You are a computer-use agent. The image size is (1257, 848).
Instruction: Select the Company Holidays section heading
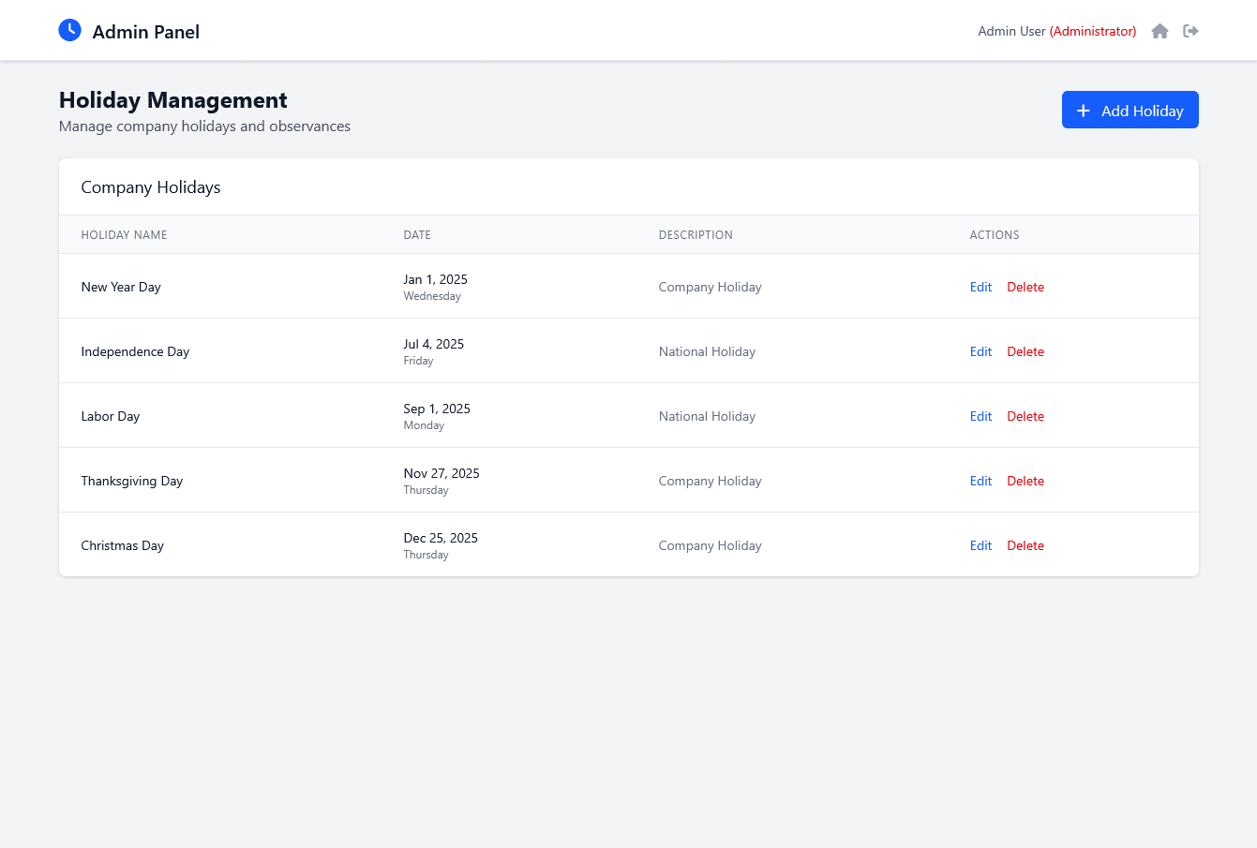tap(150, 186)
